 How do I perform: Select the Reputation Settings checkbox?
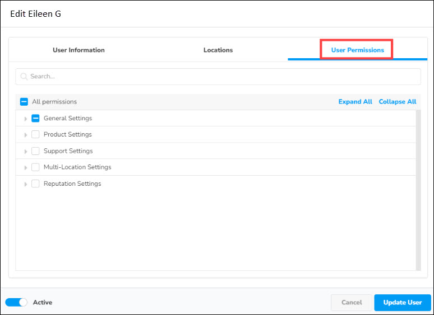[x=35, y=184]
